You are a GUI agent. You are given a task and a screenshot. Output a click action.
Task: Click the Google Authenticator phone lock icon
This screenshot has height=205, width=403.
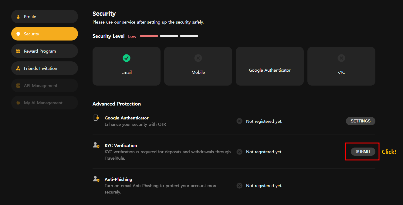coord(96,118)
